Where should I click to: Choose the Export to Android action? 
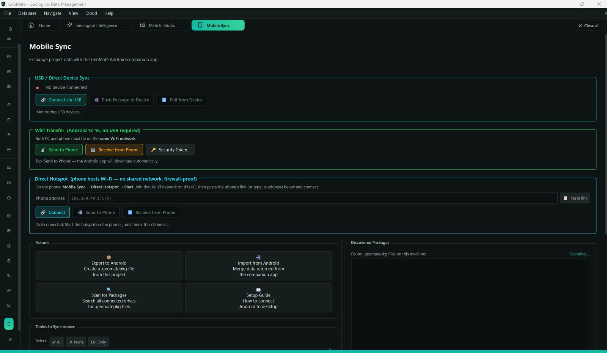pyautogui.click(x=109, y=266)
